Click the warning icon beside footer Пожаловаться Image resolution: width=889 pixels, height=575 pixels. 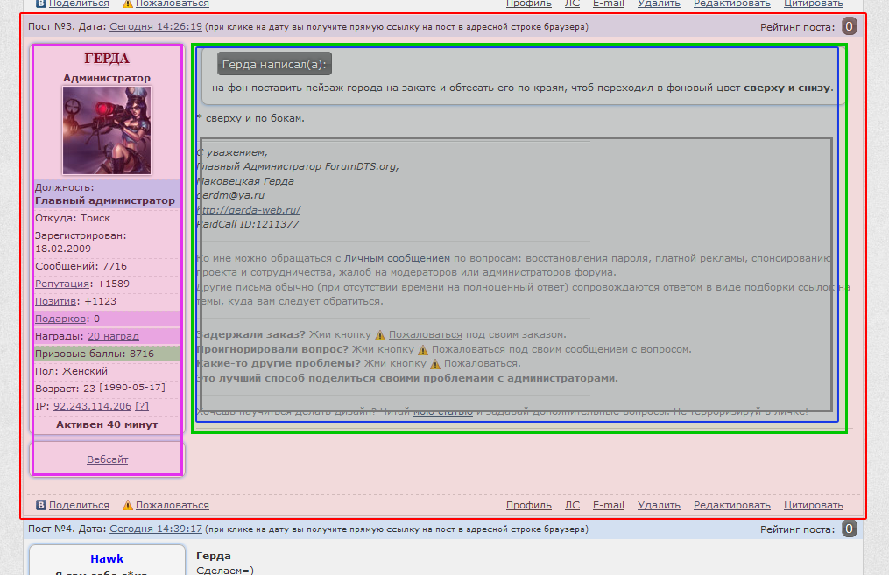[x=128, y=505]
